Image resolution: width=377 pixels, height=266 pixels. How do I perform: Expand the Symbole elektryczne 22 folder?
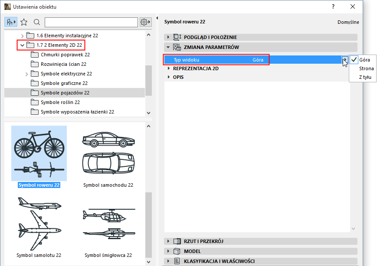27,74
